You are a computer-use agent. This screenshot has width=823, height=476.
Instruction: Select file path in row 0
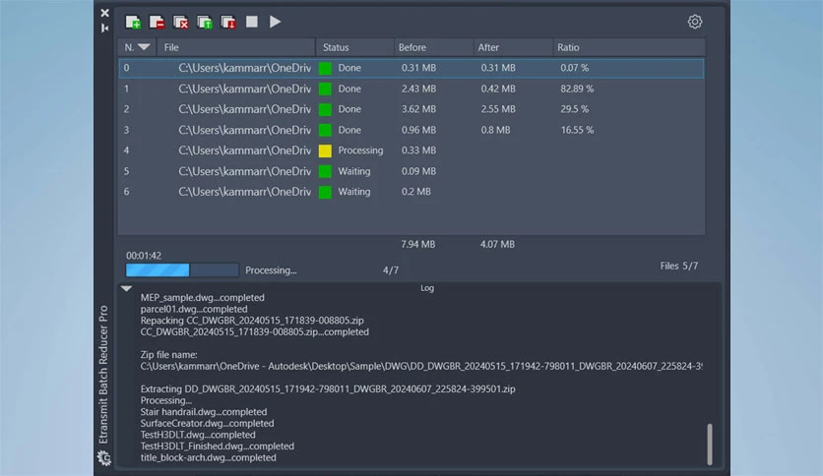click(244, 68)
